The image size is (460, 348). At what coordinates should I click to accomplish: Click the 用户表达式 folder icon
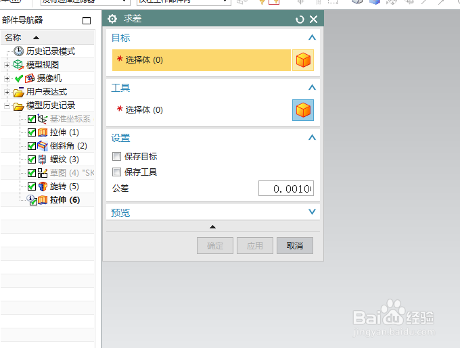click(x=19, y=92)
